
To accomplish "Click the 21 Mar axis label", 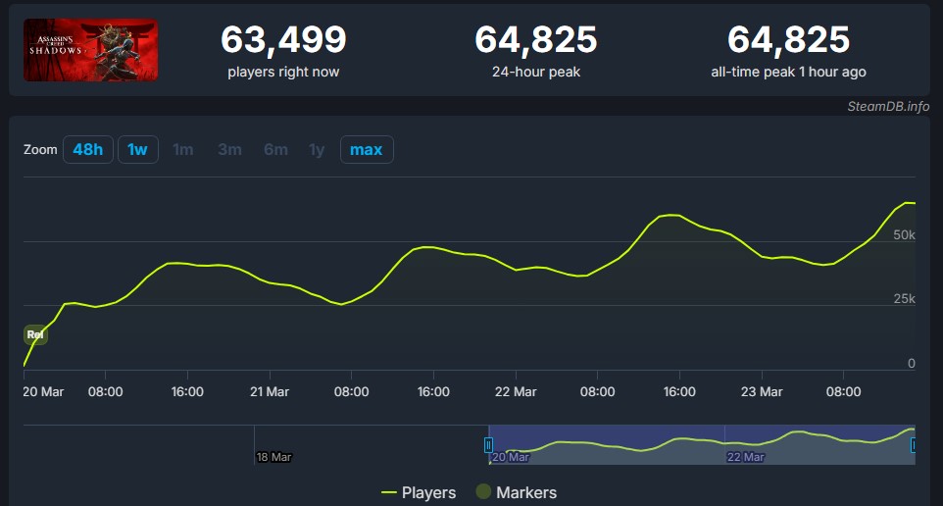I will (x=270, y=391).
